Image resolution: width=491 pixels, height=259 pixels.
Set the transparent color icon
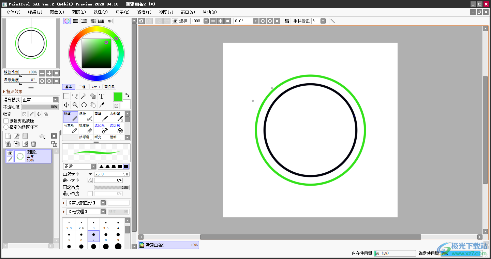pos(116,106)
